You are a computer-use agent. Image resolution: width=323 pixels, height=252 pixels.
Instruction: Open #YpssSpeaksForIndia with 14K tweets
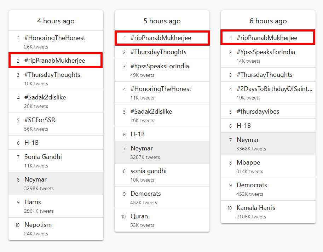pyautogui.click(x=266, y=52)
